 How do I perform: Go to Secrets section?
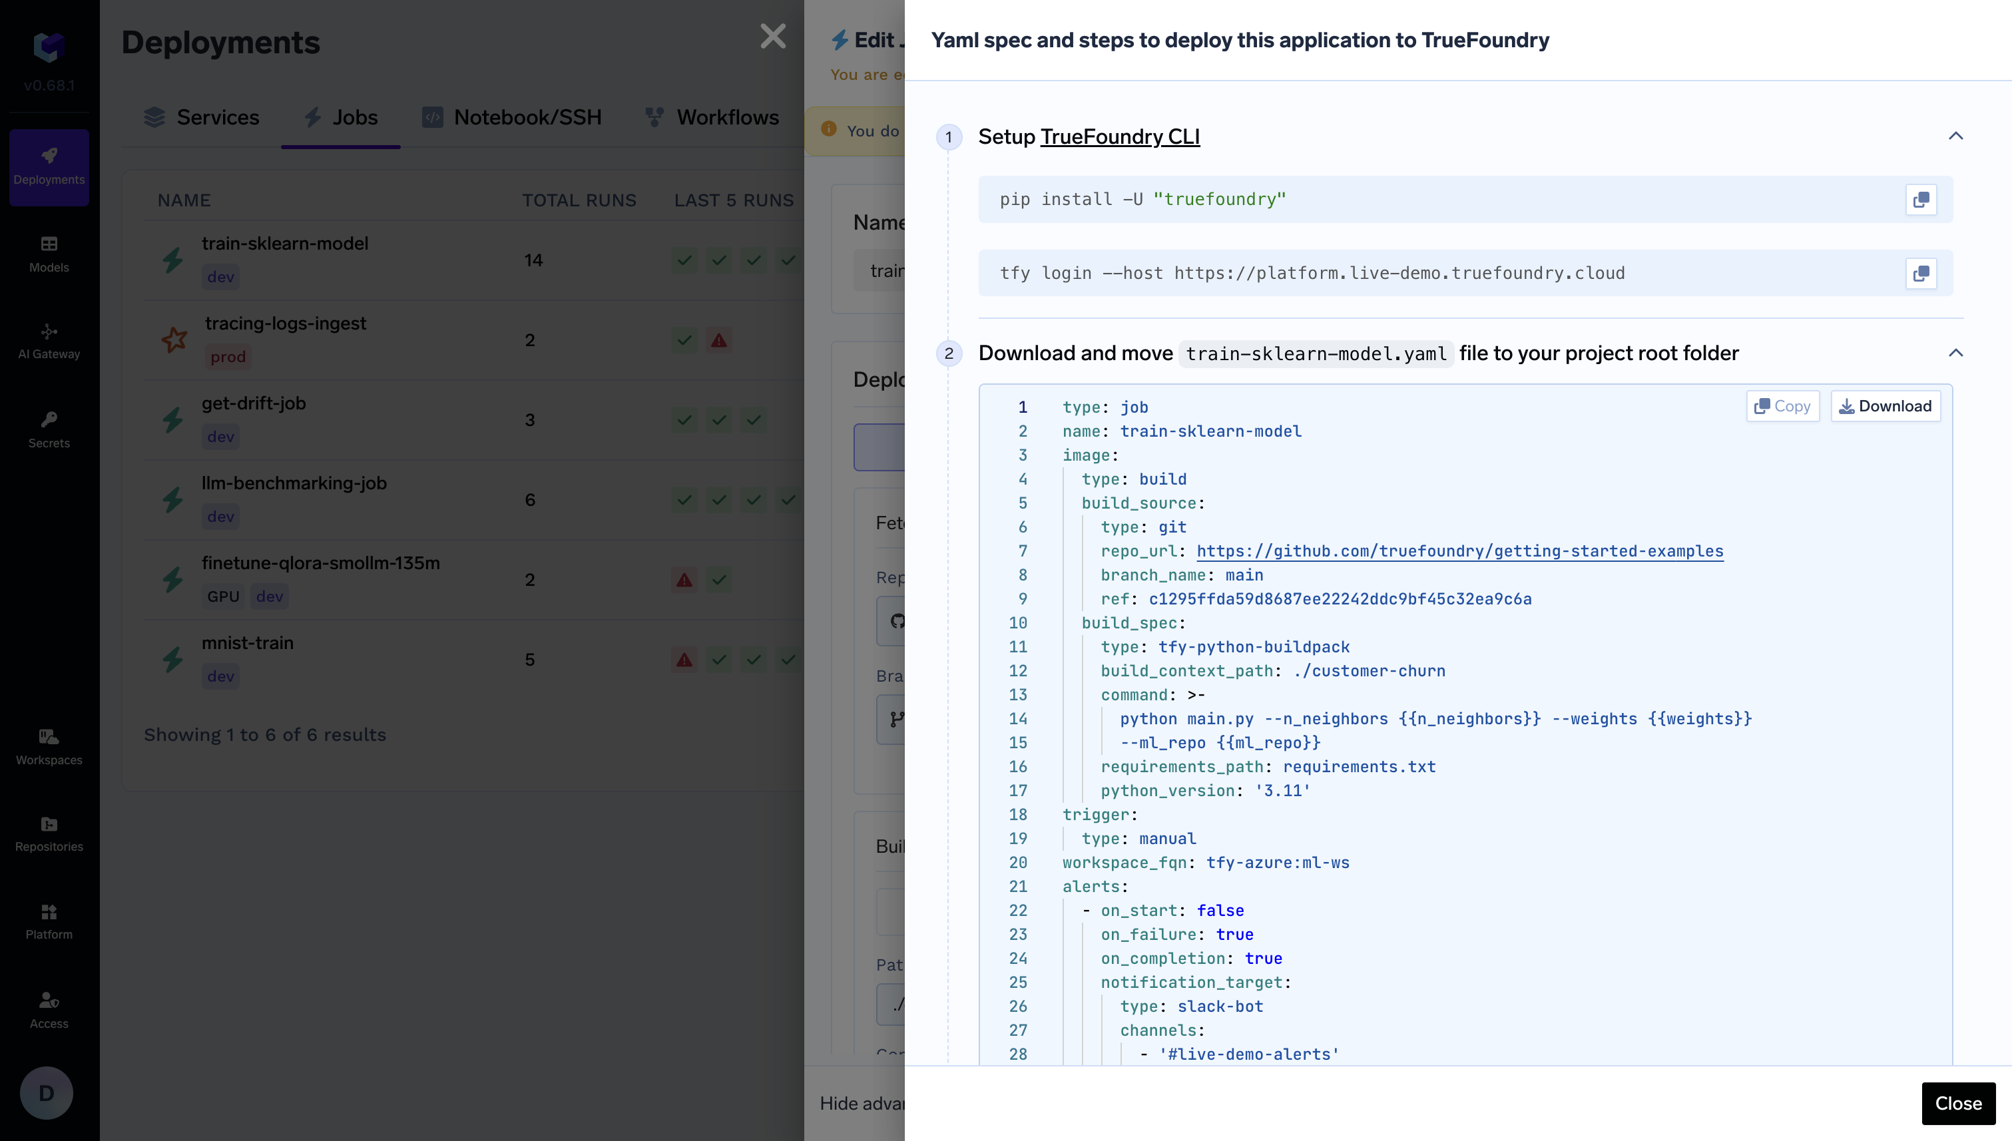[49, 429]
